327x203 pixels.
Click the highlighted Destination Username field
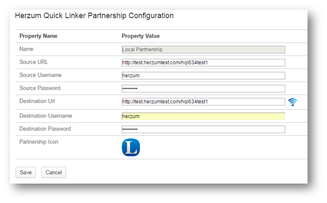click(203, 117)
